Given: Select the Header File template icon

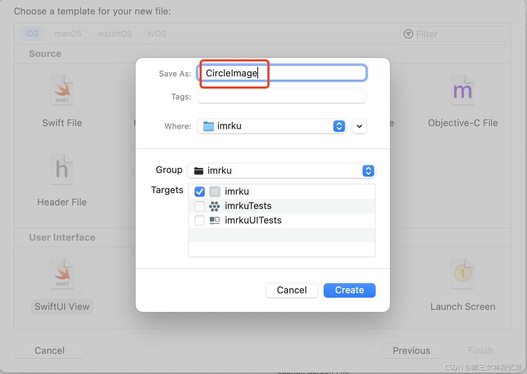Looking at the screenshot, I should pos(62,169).
